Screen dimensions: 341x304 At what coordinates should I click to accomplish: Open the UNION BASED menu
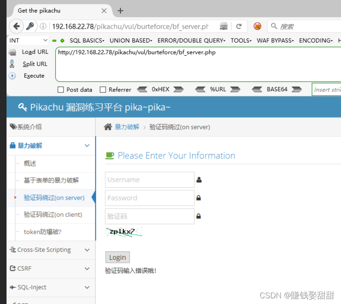coord(131,41)
